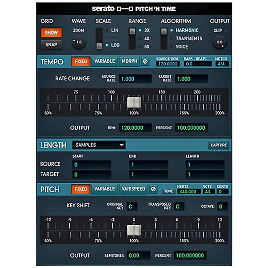Screen dimensions: 268x268
Task: Click the Pitch bypass circle-slash icon
Action: pyautogui.click(x=153, y=189)
